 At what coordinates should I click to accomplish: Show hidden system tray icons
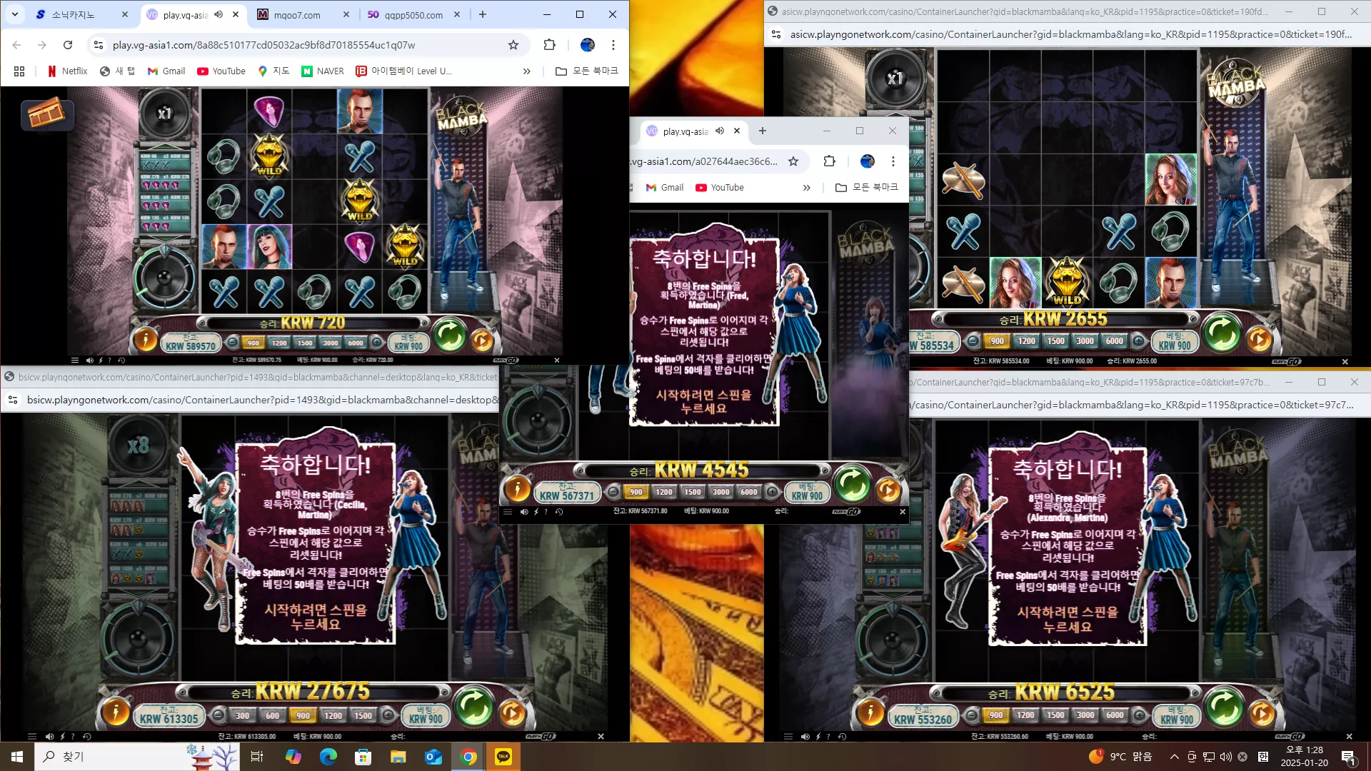click(x=1174, y=757)
